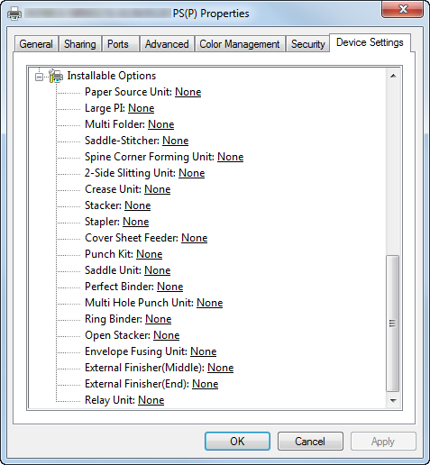The height and width of the screenshot is (465, 430).
Task: Click the printer icon in title bar
Action: 14,14
